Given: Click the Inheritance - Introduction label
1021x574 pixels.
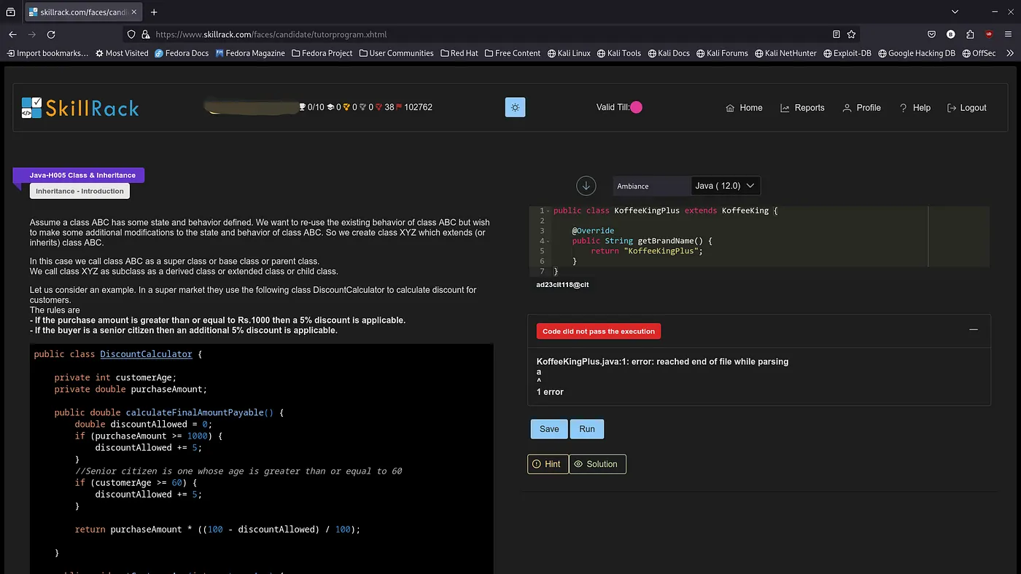Looking at the screenshot, I should click(x=79, y=191).
